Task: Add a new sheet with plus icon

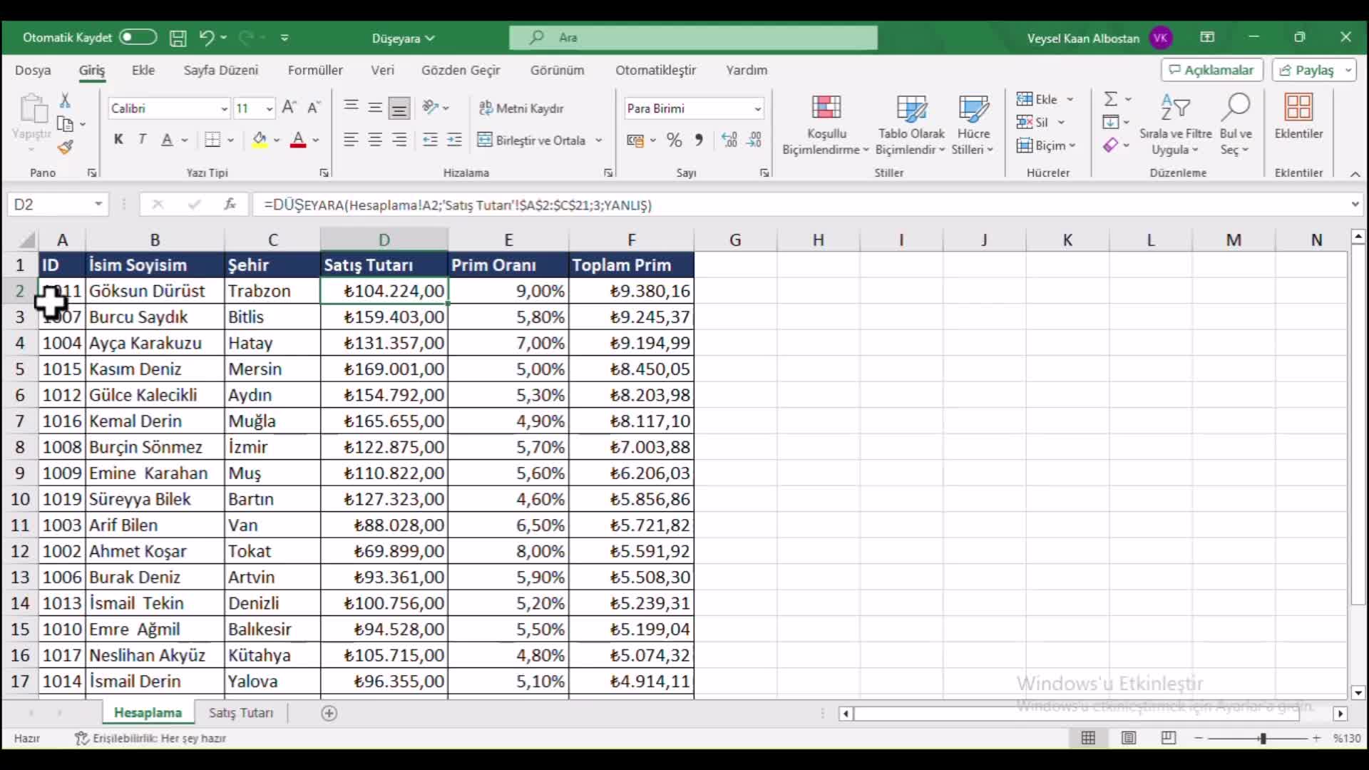Action: (329, 713)
